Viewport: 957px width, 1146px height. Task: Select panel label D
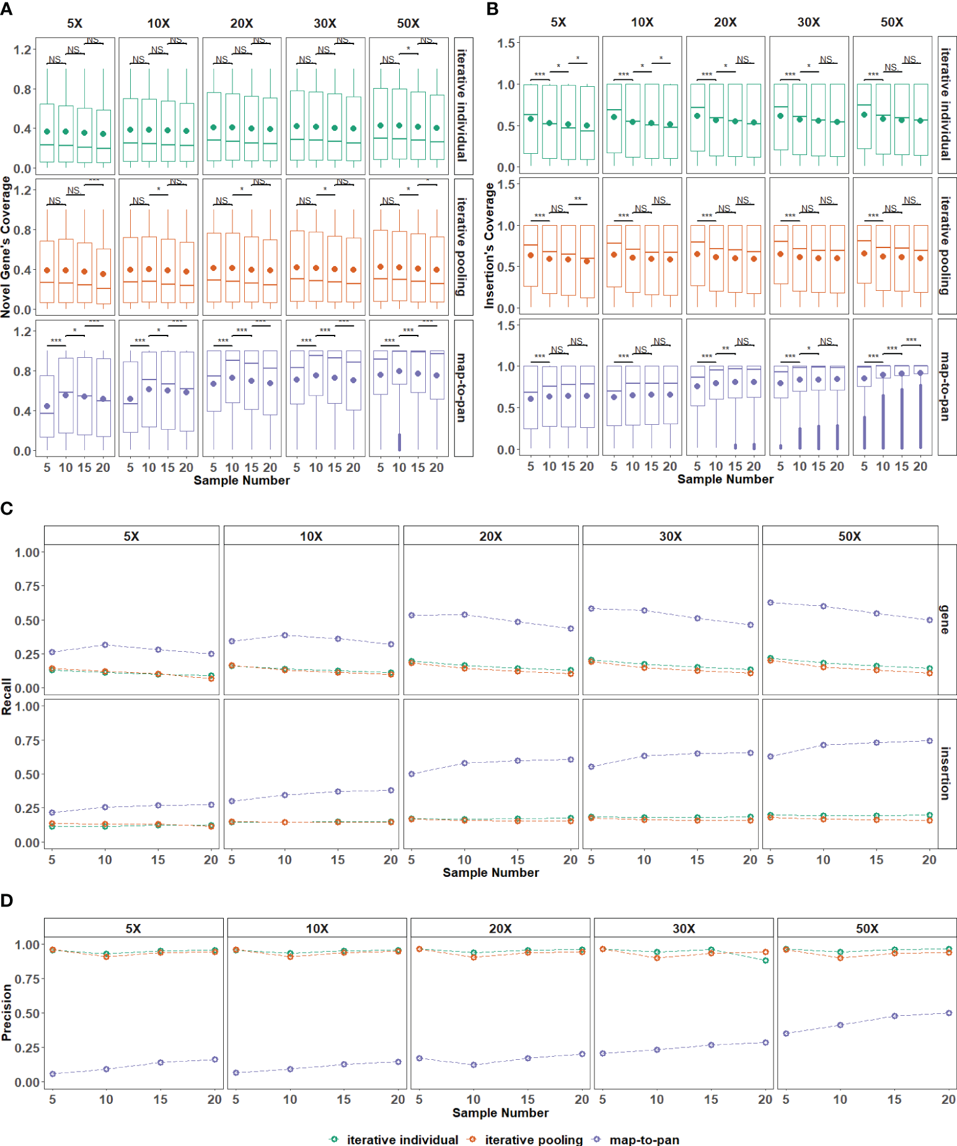pos(7,900)
